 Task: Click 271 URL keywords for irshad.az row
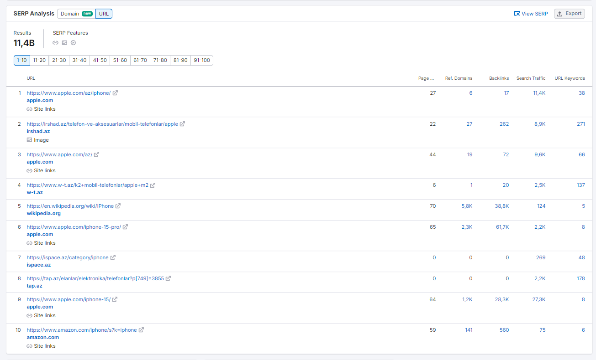click(580, 124)
